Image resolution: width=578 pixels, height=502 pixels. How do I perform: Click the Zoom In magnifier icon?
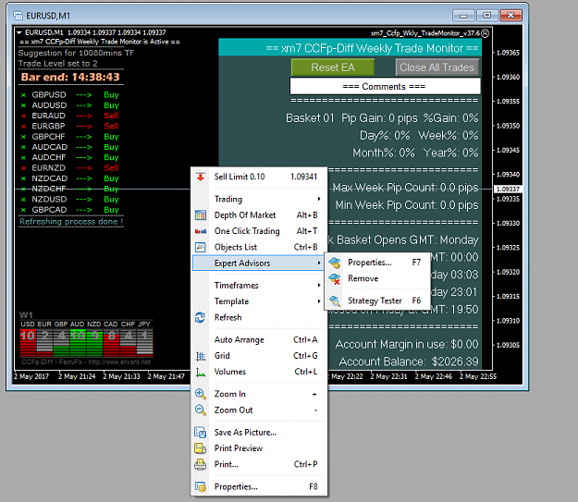coord(201,394)
